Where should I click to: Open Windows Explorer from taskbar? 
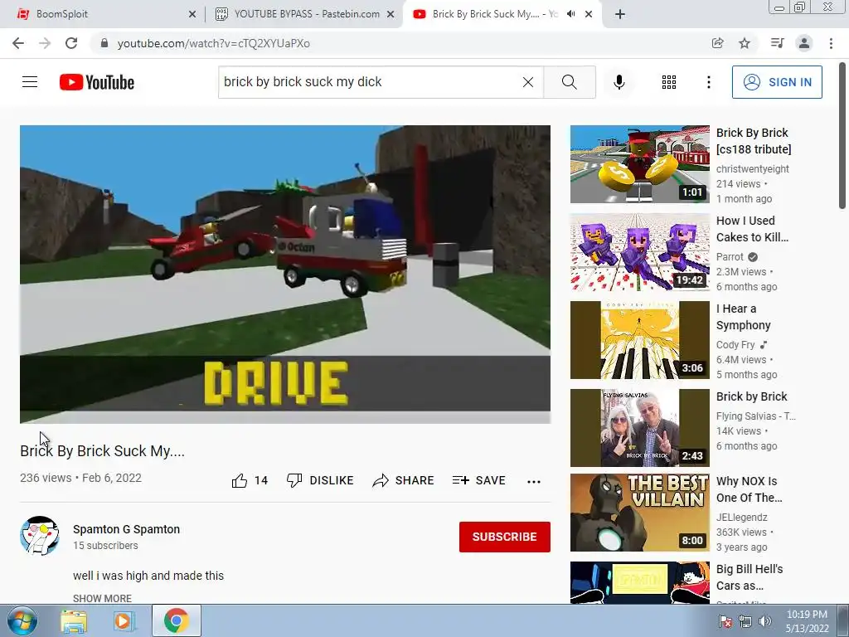pyautogui.click(x=74, y=621)
